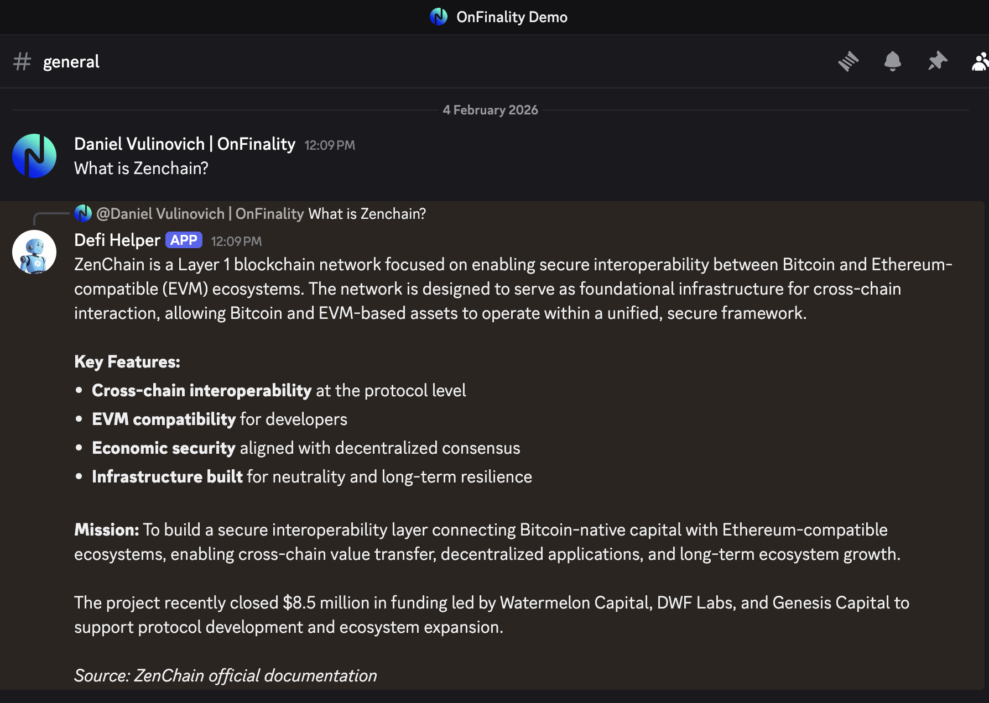Open the Threads panel icon

click(x=848, y=61)
